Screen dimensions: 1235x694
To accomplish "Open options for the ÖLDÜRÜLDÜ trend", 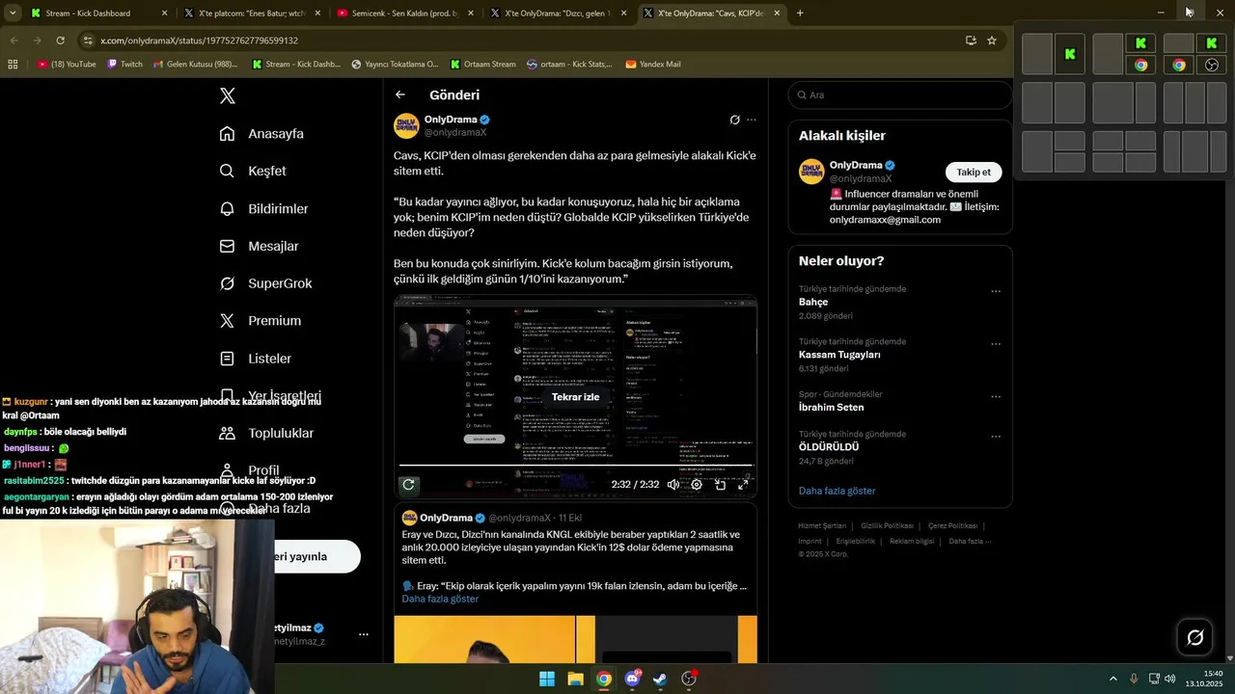I will (x=996, y=437).
